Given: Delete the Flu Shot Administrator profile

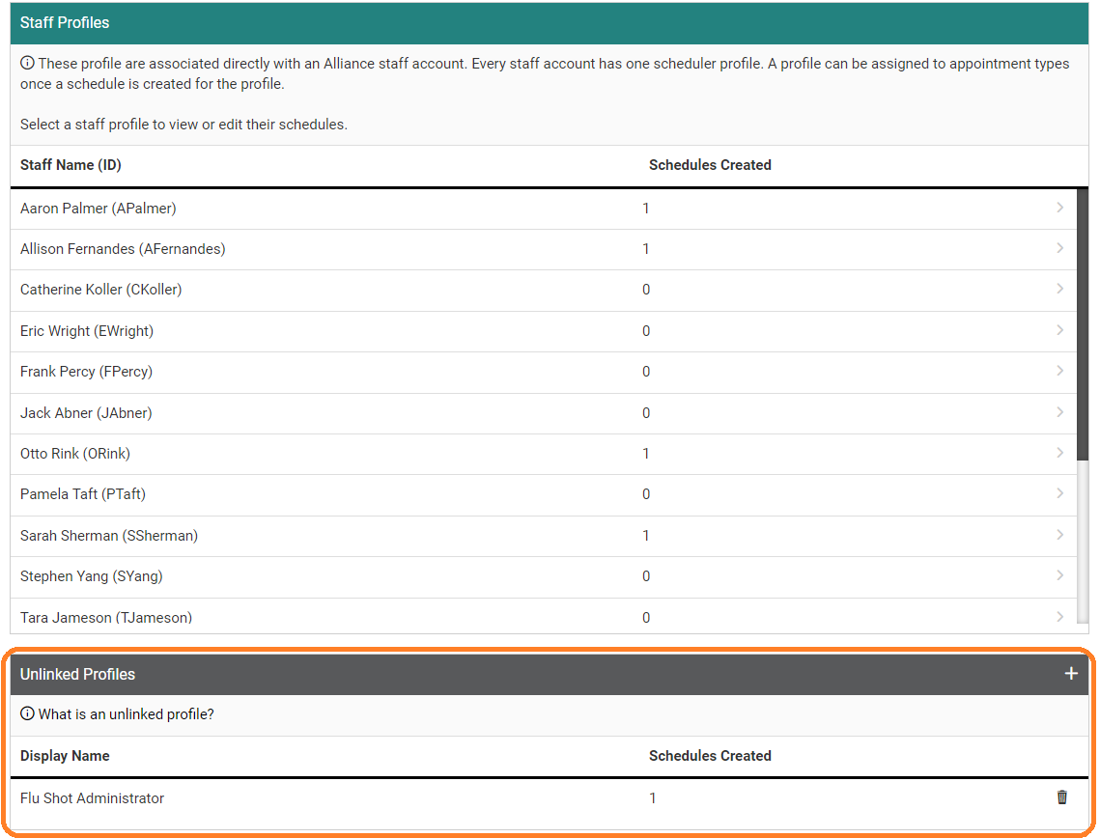Looking at the screenshot, I should (1062, 797).
